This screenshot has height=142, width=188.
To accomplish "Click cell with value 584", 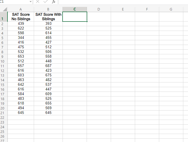I will [21, 94].
